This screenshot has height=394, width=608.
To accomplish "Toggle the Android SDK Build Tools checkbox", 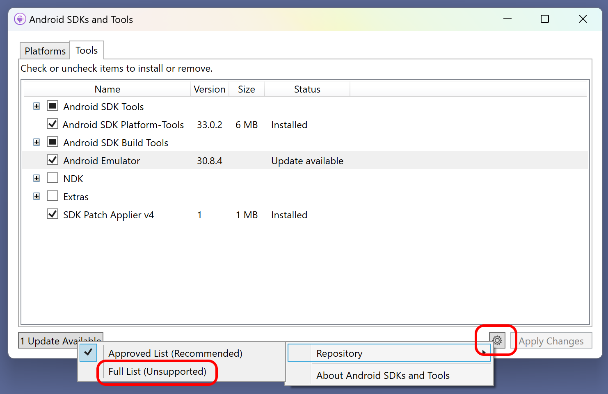I will point(53,142).
